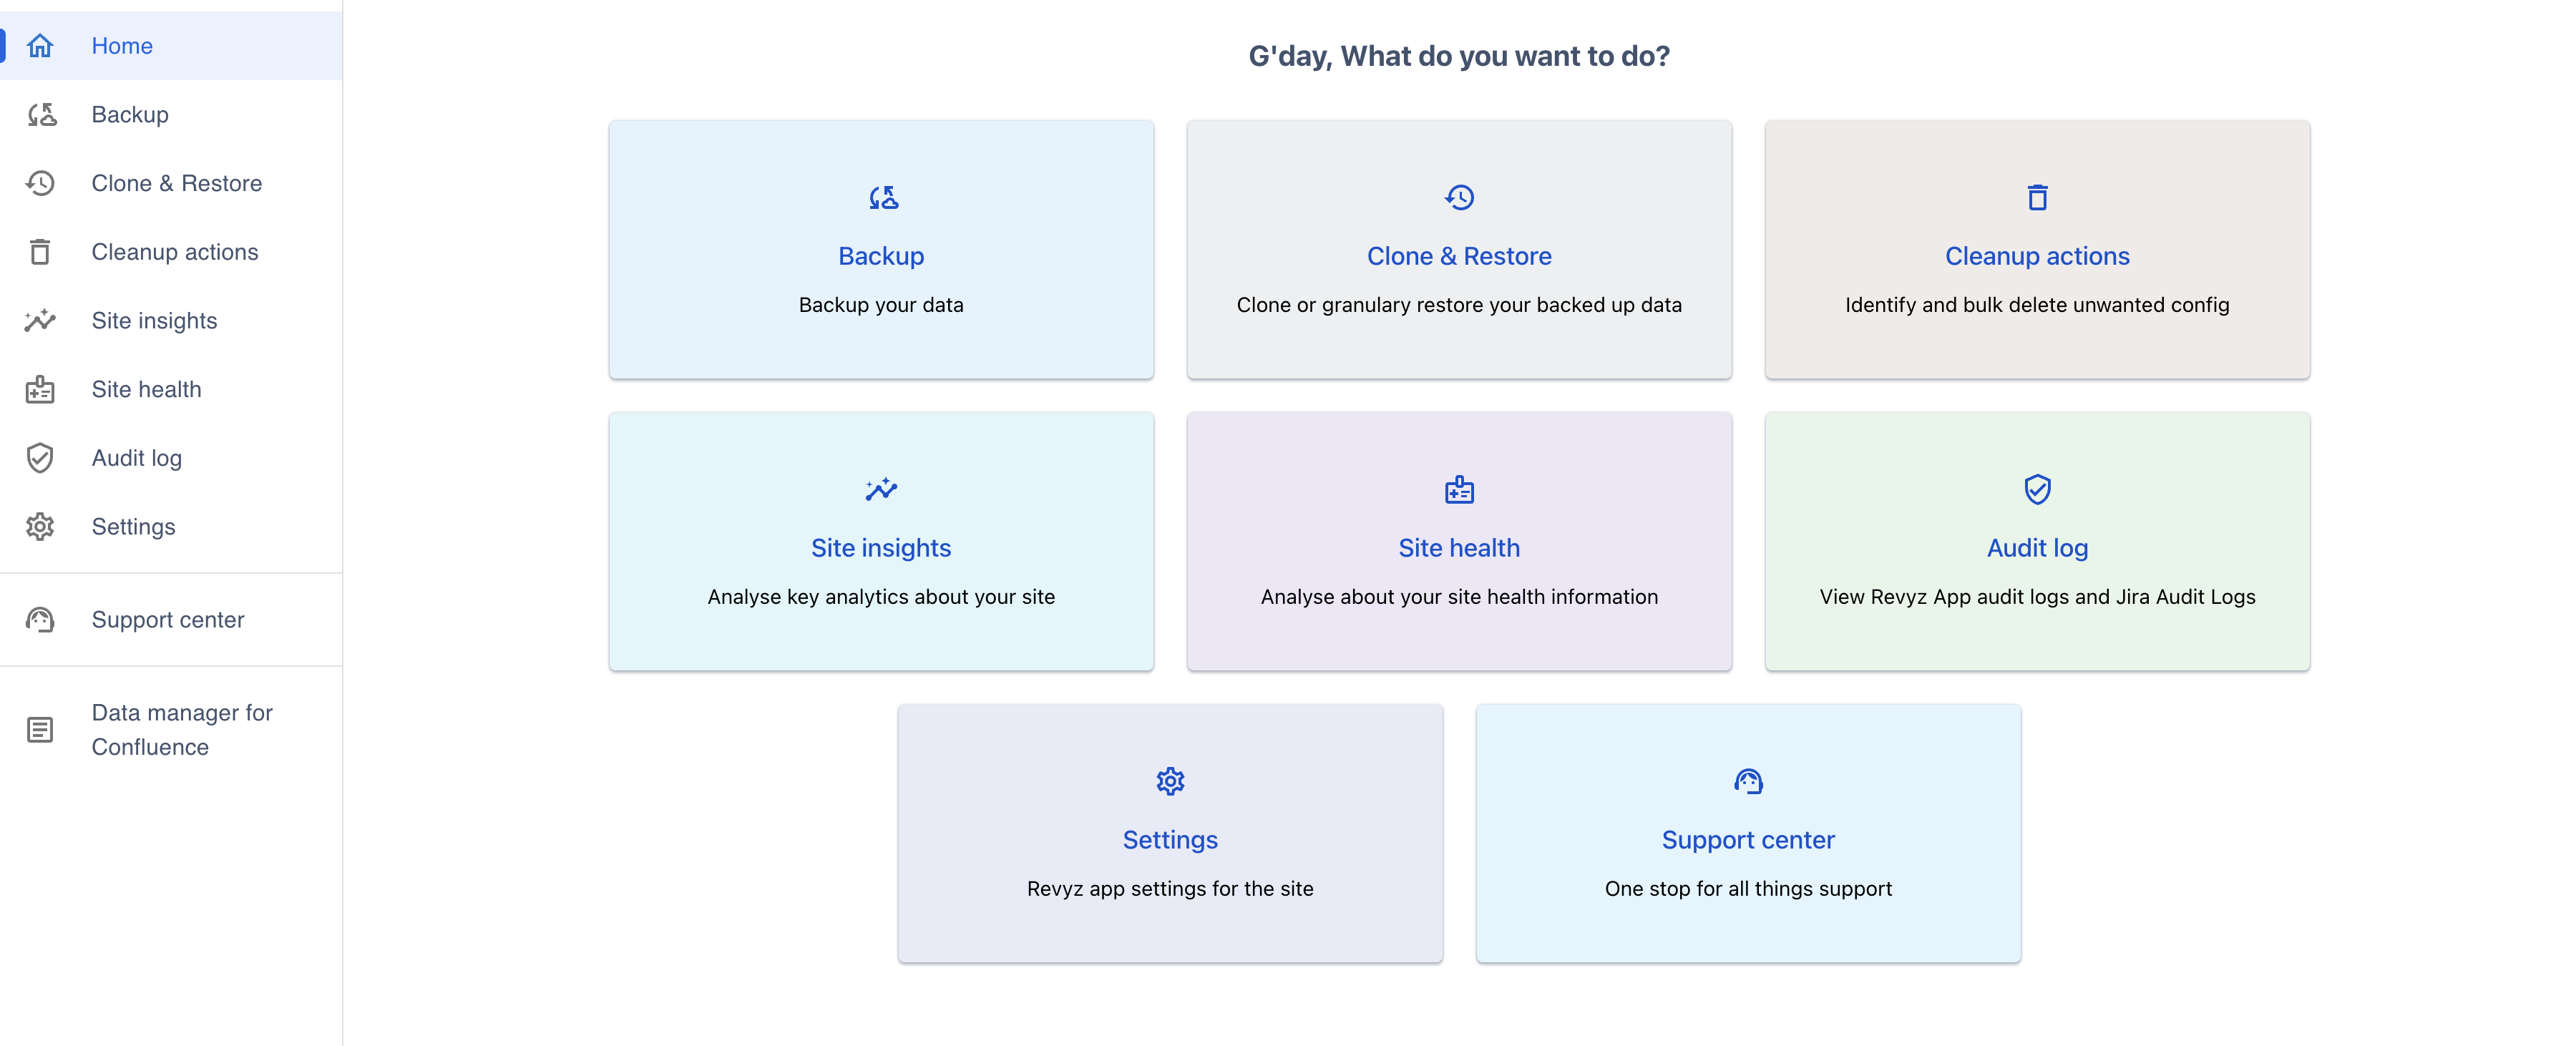This screenshot has width=2576, height=1046.
Task: Click the Settings gear icon in card
Action: click(1170, 781)
